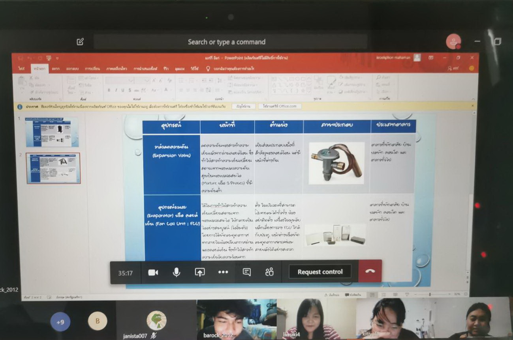The width and height of the screenshot is (513, 340).
Task: Mute the microphone in the call toolbar
Action: (x=177, y=272)
